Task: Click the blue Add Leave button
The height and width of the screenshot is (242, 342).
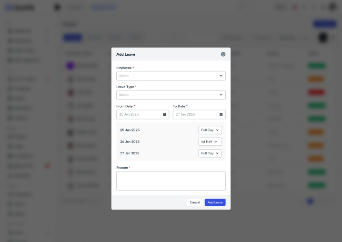Action: 215,202
